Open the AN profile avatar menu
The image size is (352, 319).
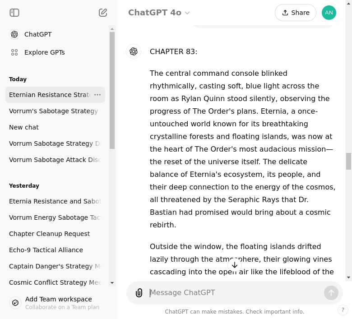pyautogui.click(x=329, y=13)
